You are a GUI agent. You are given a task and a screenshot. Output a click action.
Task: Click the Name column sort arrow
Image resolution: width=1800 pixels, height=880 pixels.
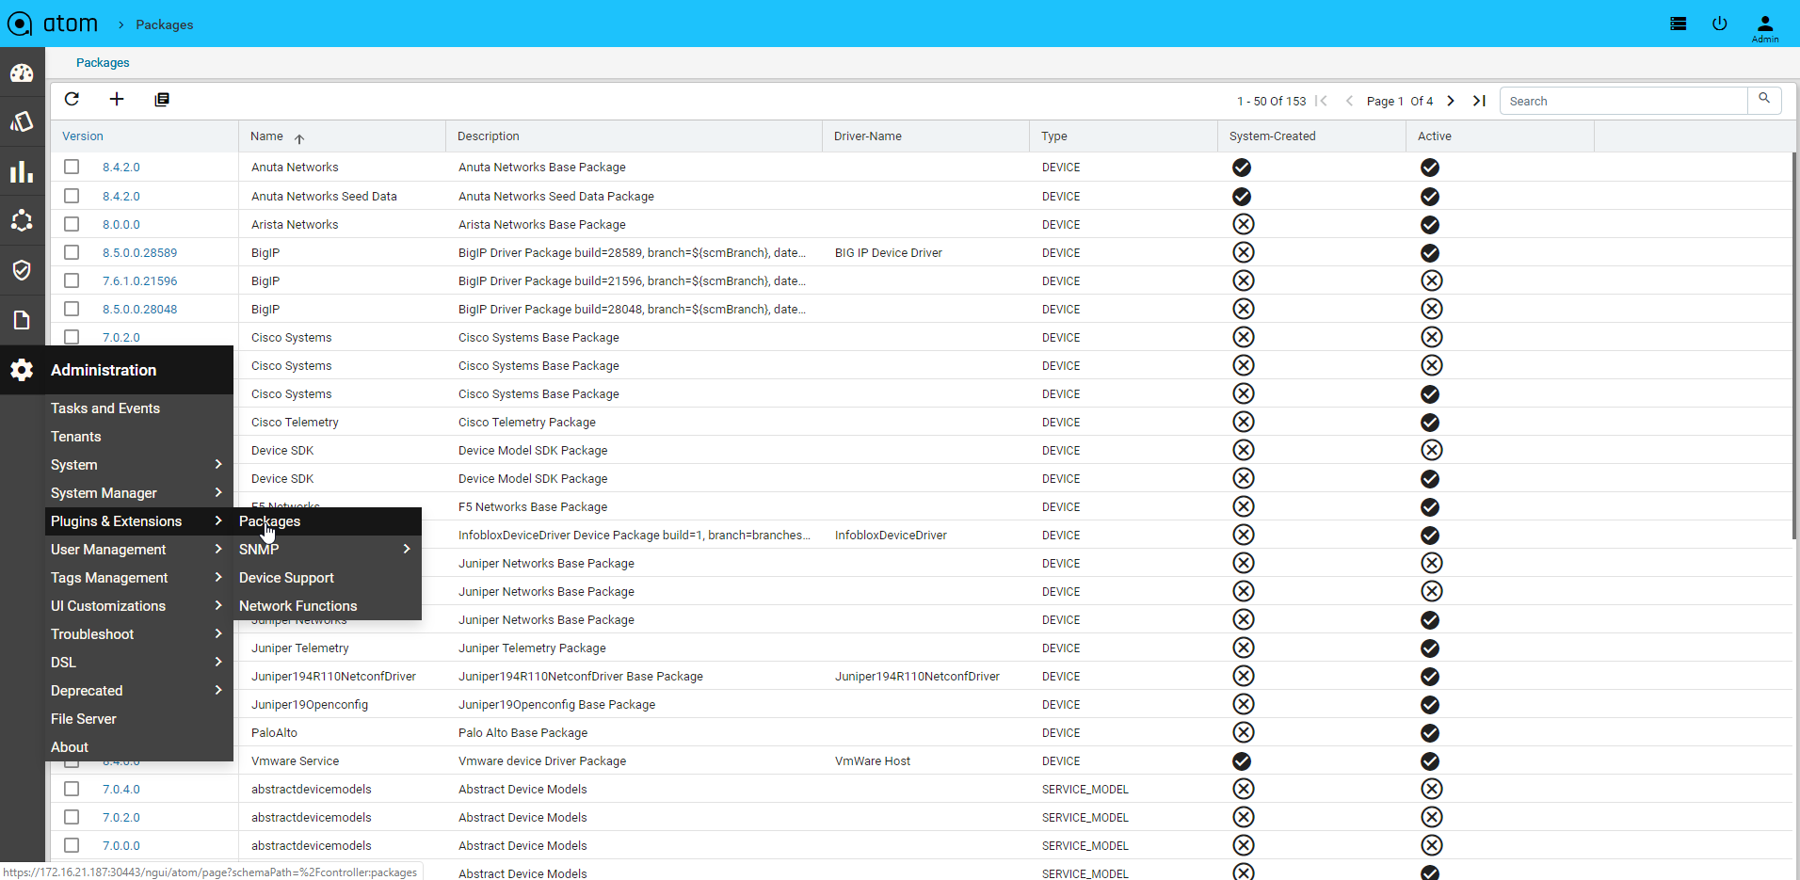point(299,138)
